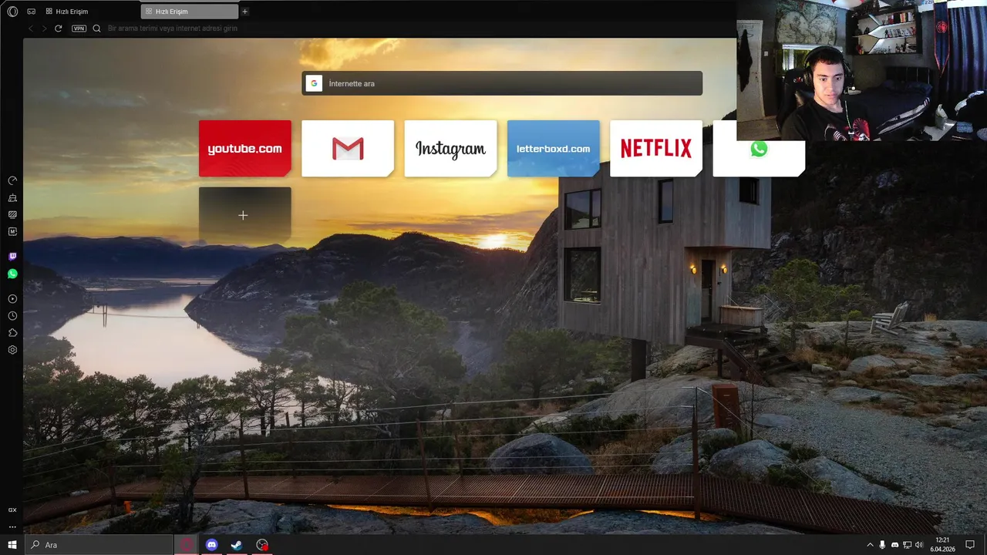Viewport: 987px width, 555px height.
Task: Click the microphone tray icon
Action: 882,545
